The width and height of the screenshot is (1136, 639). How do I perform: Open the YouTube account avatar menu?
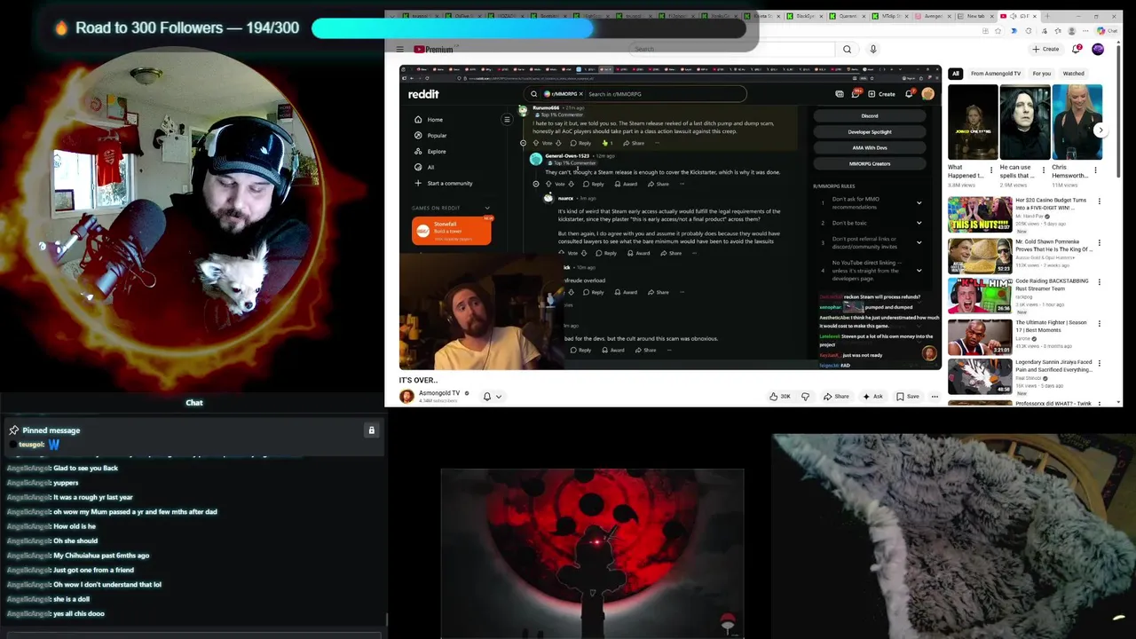1098,49
